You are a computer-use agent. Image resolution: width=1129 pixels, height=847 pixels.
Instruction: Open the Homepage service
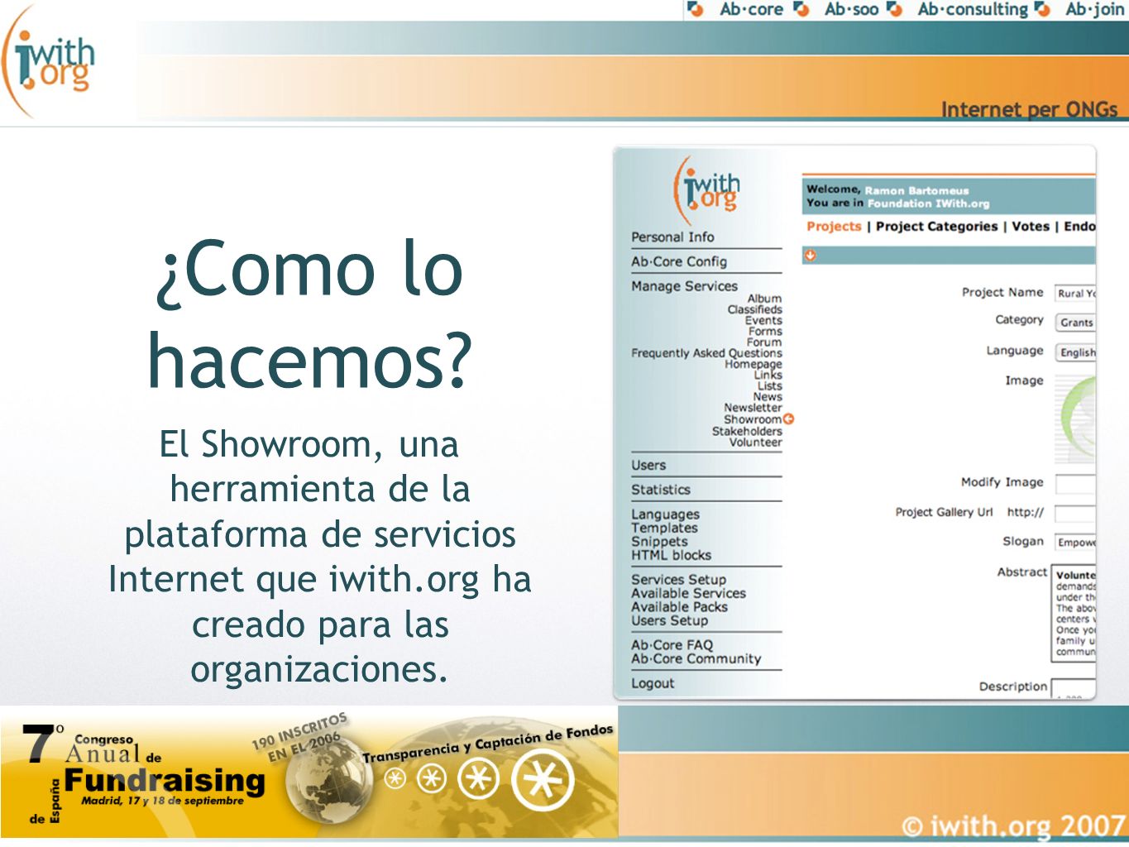(x=753, y=364)
